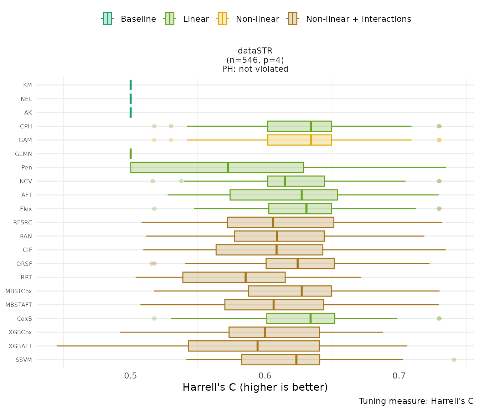Image resolution: width=479 pixels, height=411 pixels.
Task: Click the Tuning measure caption text
Action: 416,401
